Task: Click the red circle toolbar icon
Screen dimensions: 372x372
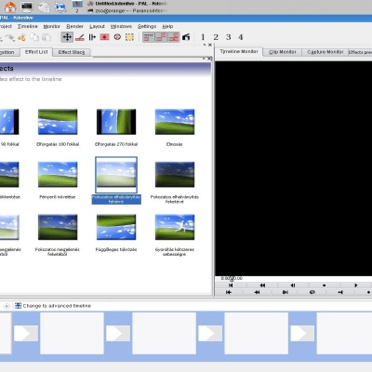Action: [117, 37]
